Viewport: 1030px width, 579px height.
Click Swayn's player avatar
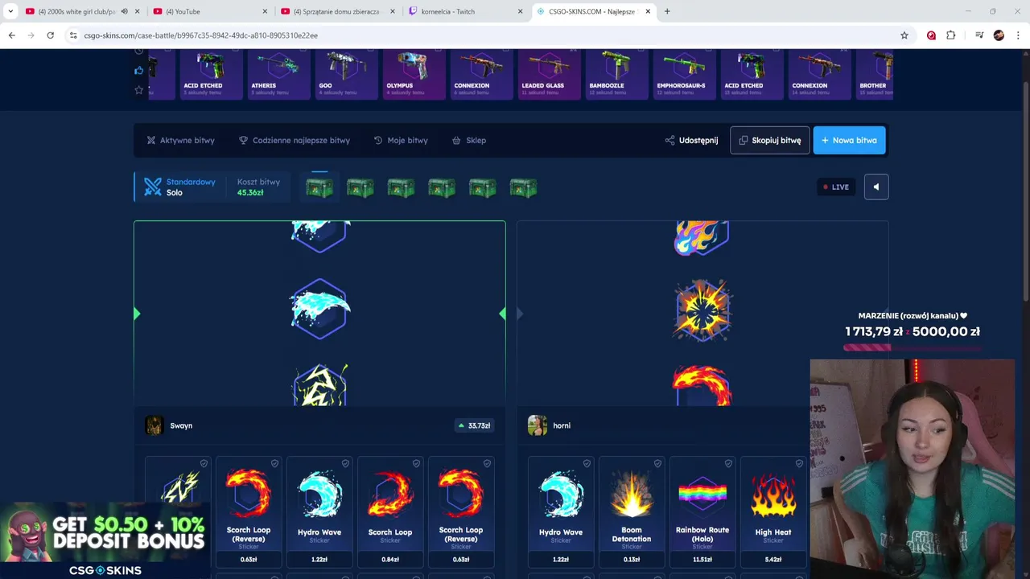(154, 425)
